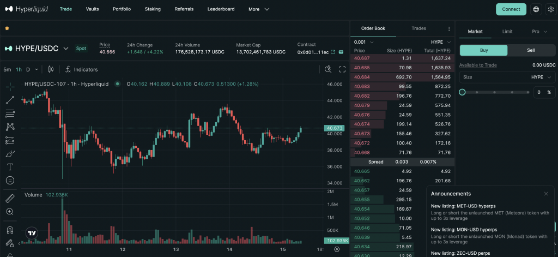Open the More menu dropdown
The width and height of the screenshot is (558, 257).
point(259,9)
